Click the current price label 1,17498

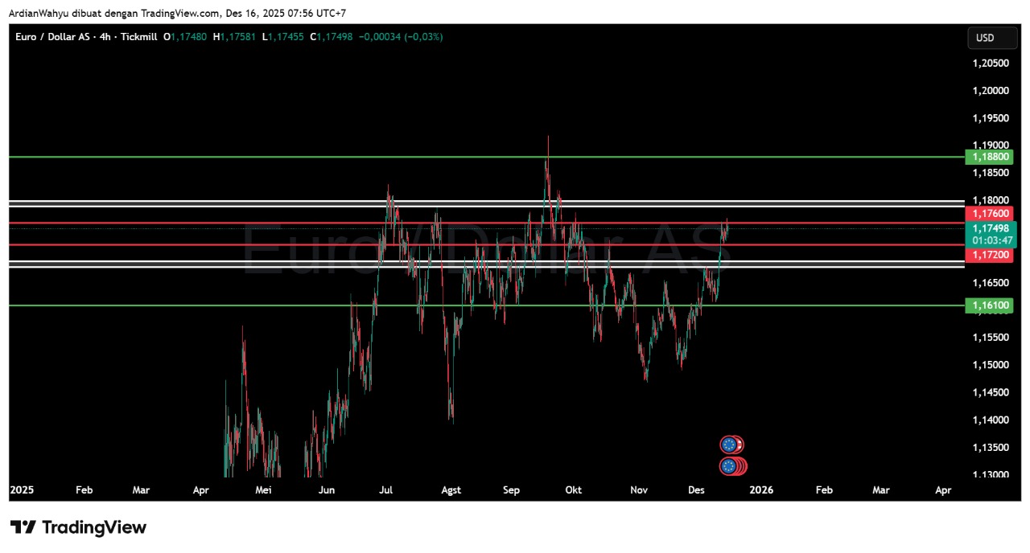coord(990,228)
